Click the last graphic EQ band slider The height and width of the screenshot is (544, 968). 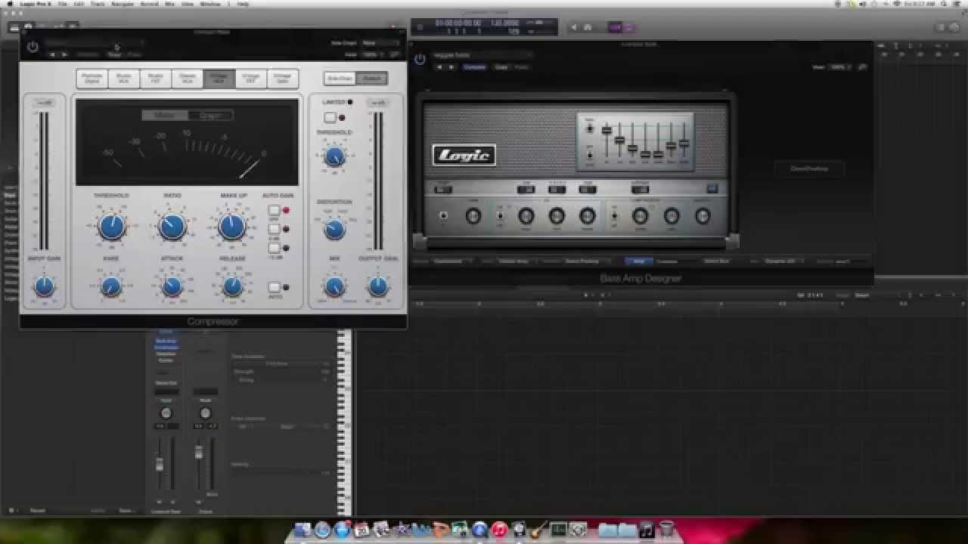684,143
